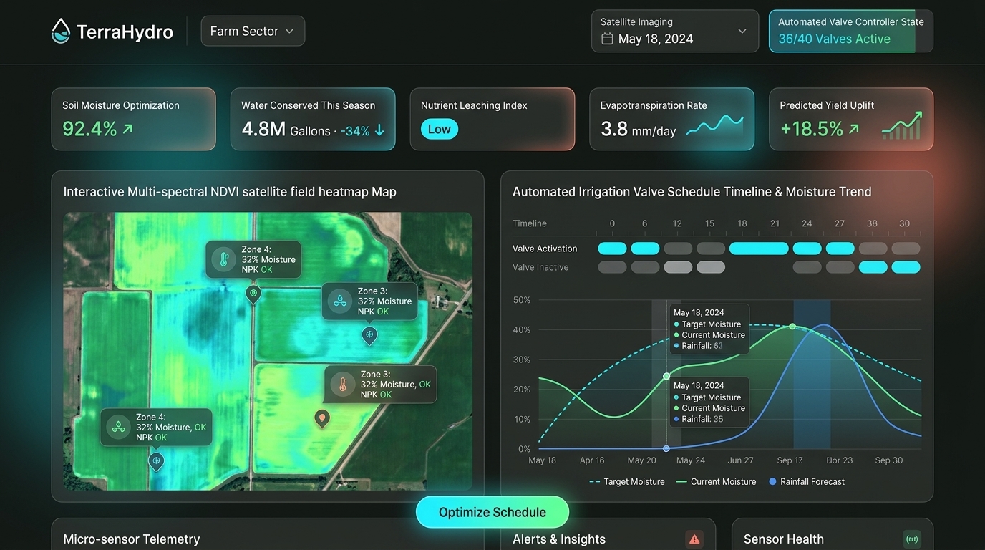Toggle the Valve Activation pill at timeline 0
This screenshot has width=985, height=550.
612,249
